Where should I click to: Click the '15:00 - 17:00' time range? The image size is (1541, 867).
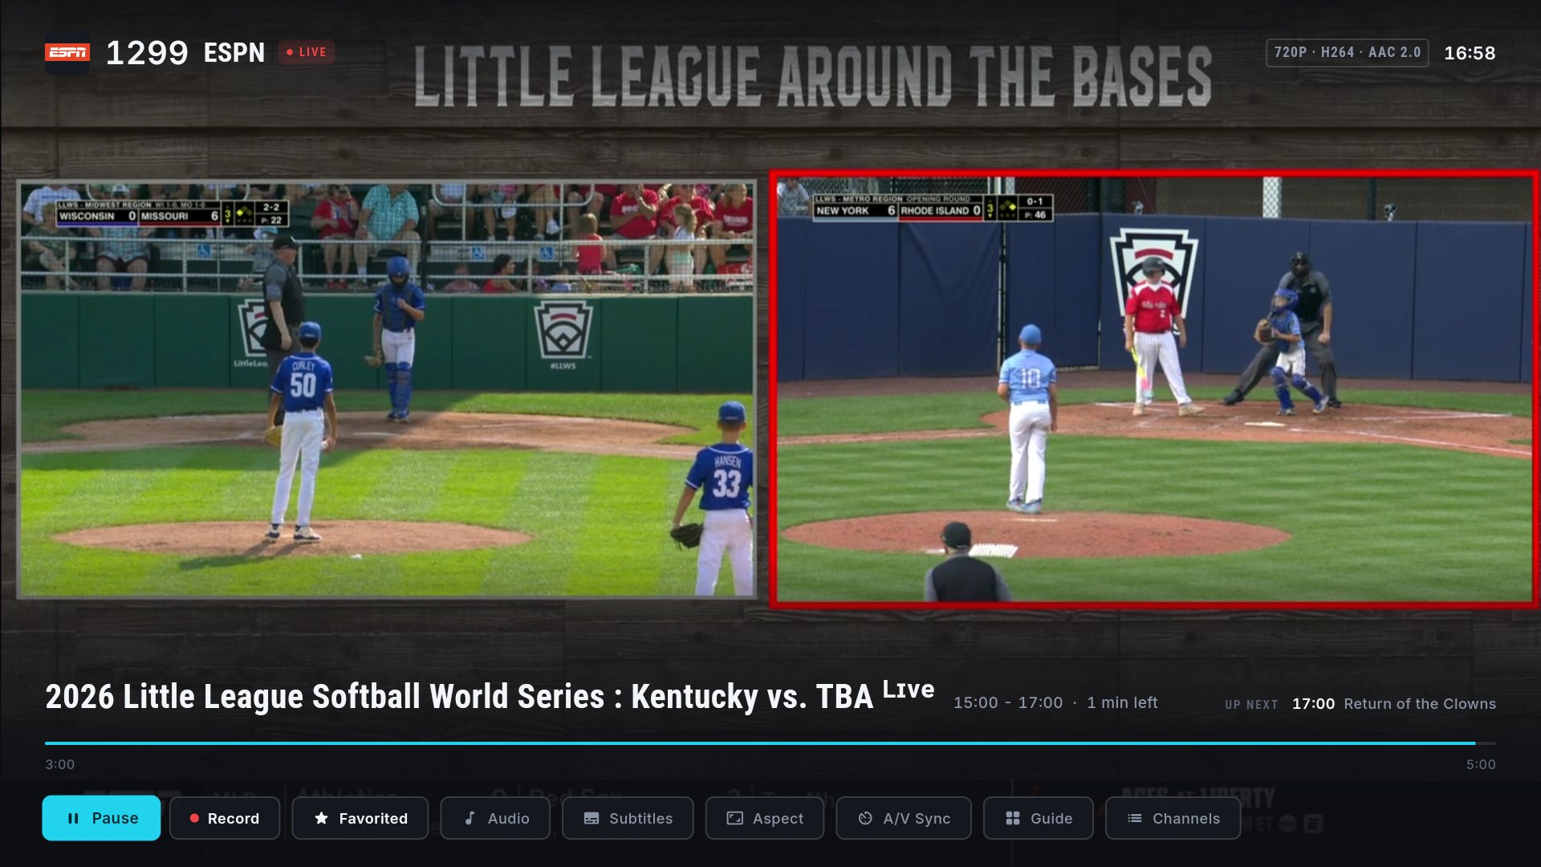[x=1008, y=702]
